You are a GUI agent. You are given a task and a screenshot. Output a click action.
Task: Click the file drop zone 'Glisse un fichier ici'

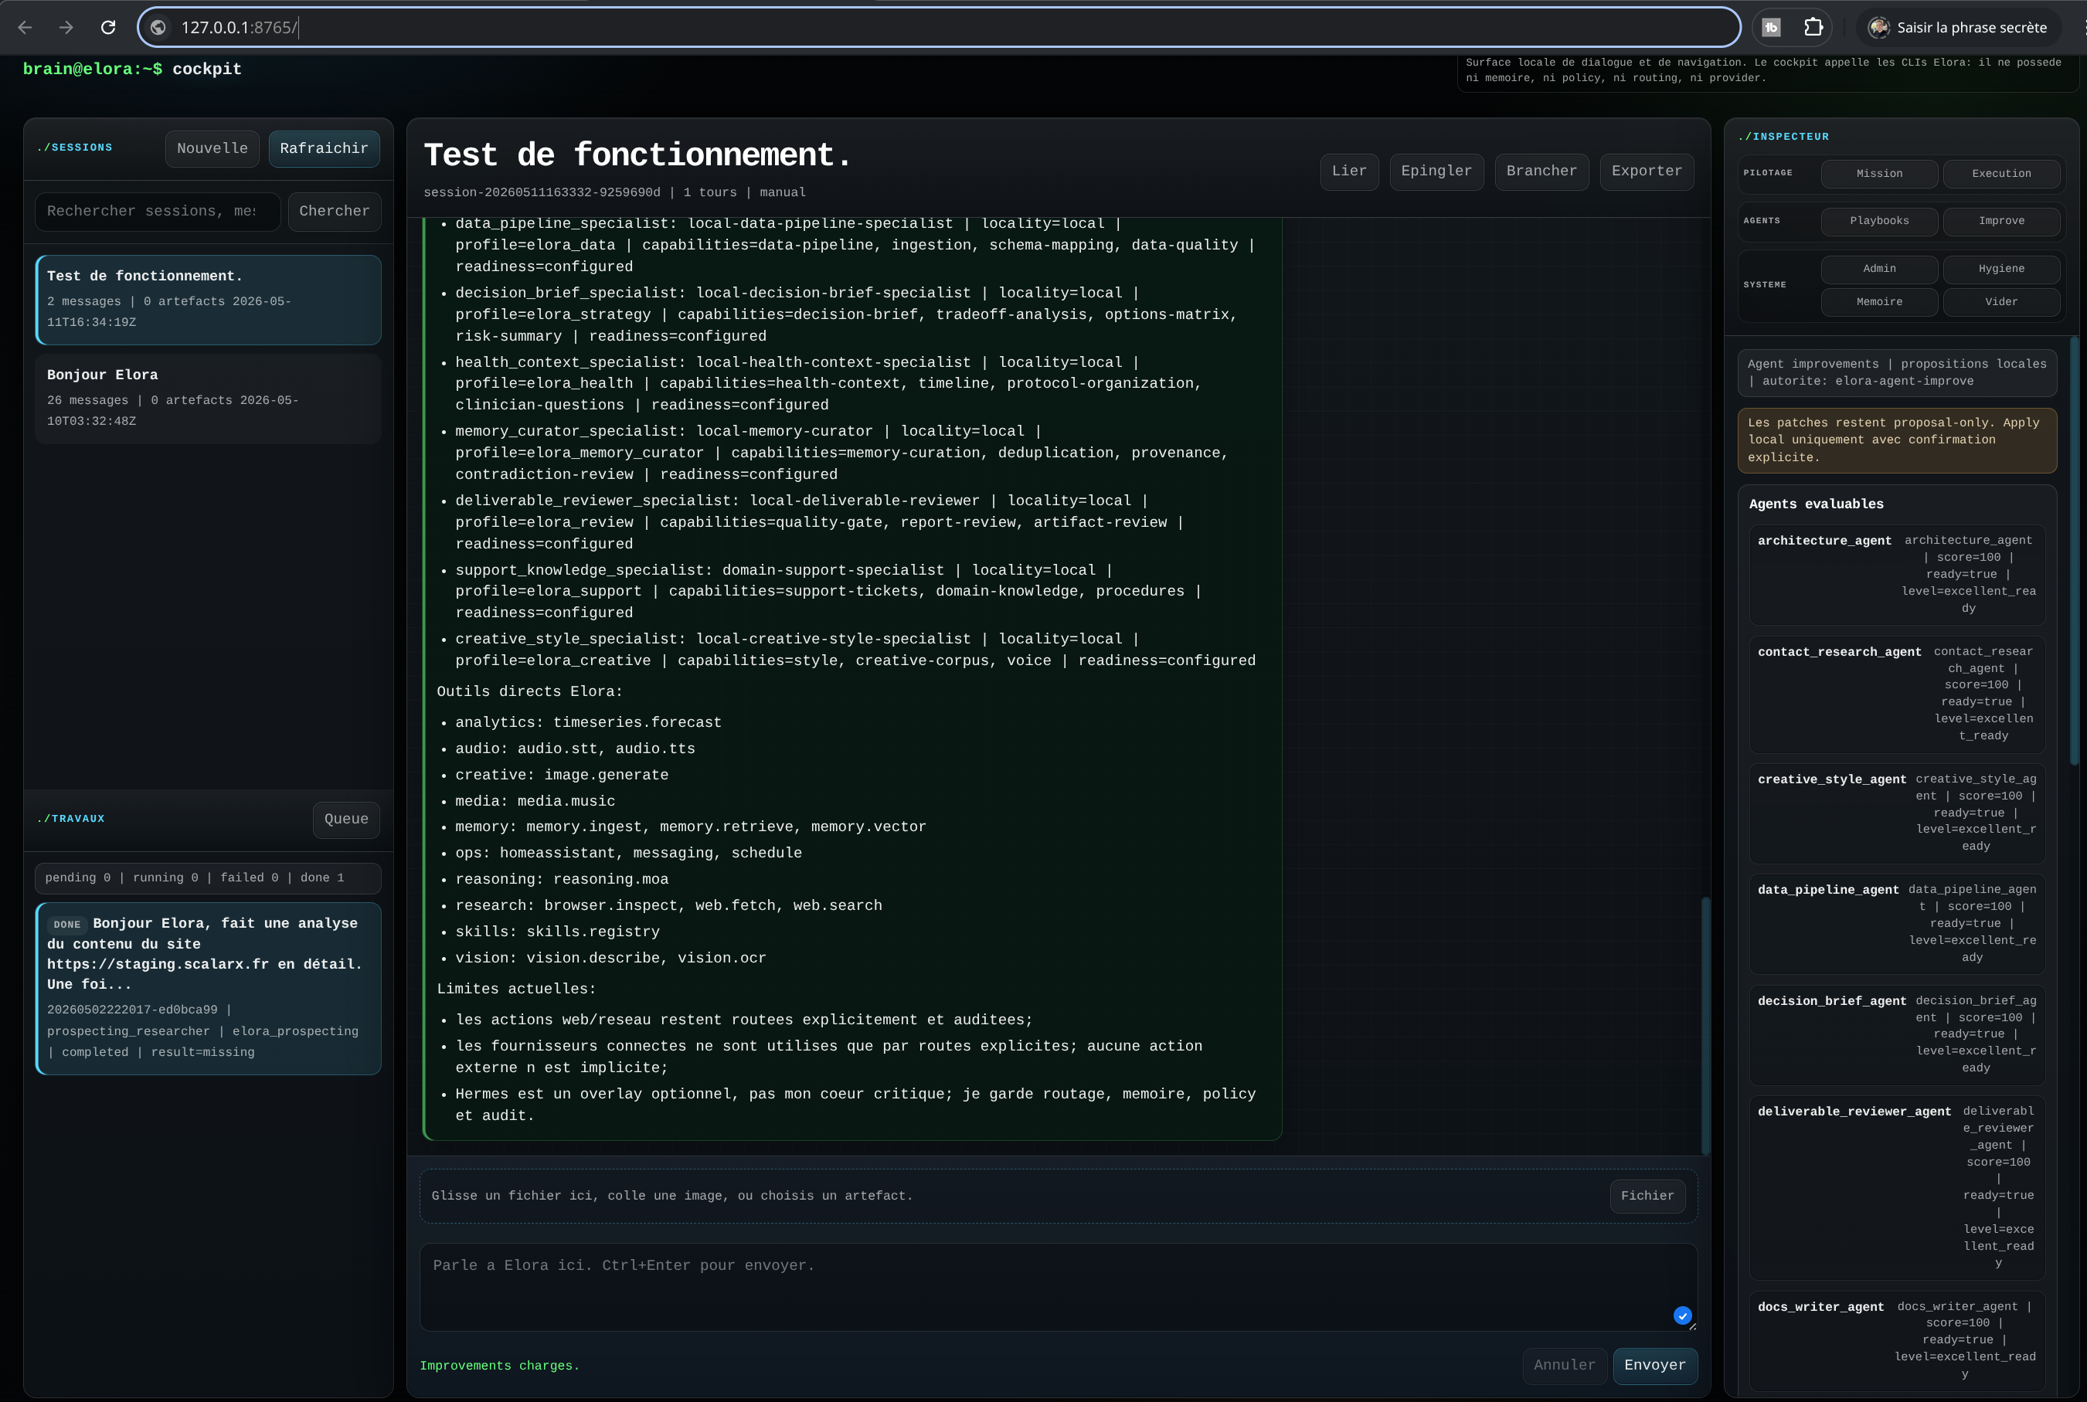[1058, 1197]
